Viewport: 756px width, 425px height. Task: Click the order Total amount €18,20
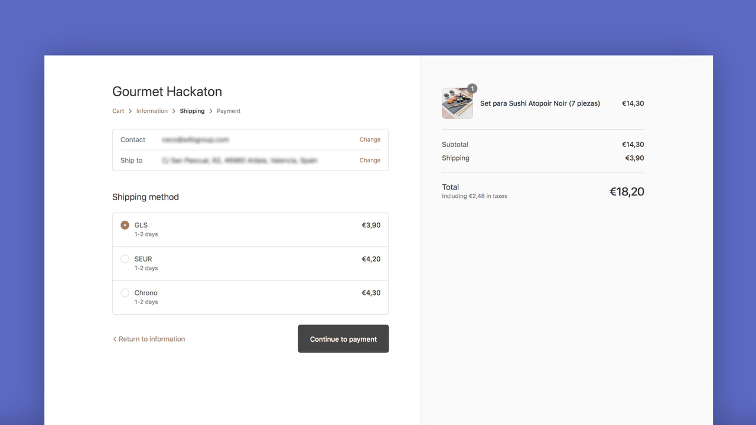click(627, 191)
